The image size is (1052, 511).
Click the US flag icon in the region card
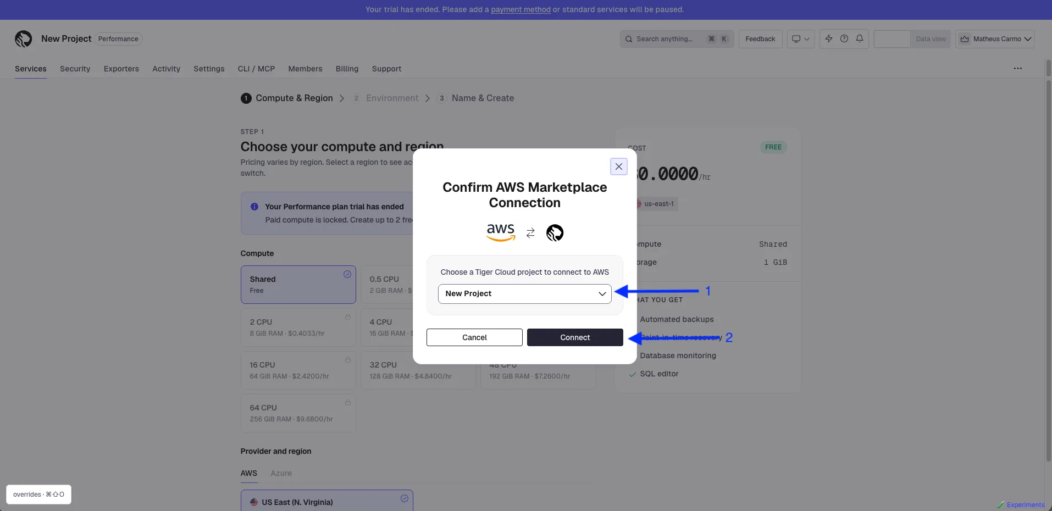pos(254,502)
